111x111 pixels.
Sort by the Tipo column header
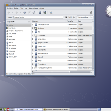click(x=85, y=21)
